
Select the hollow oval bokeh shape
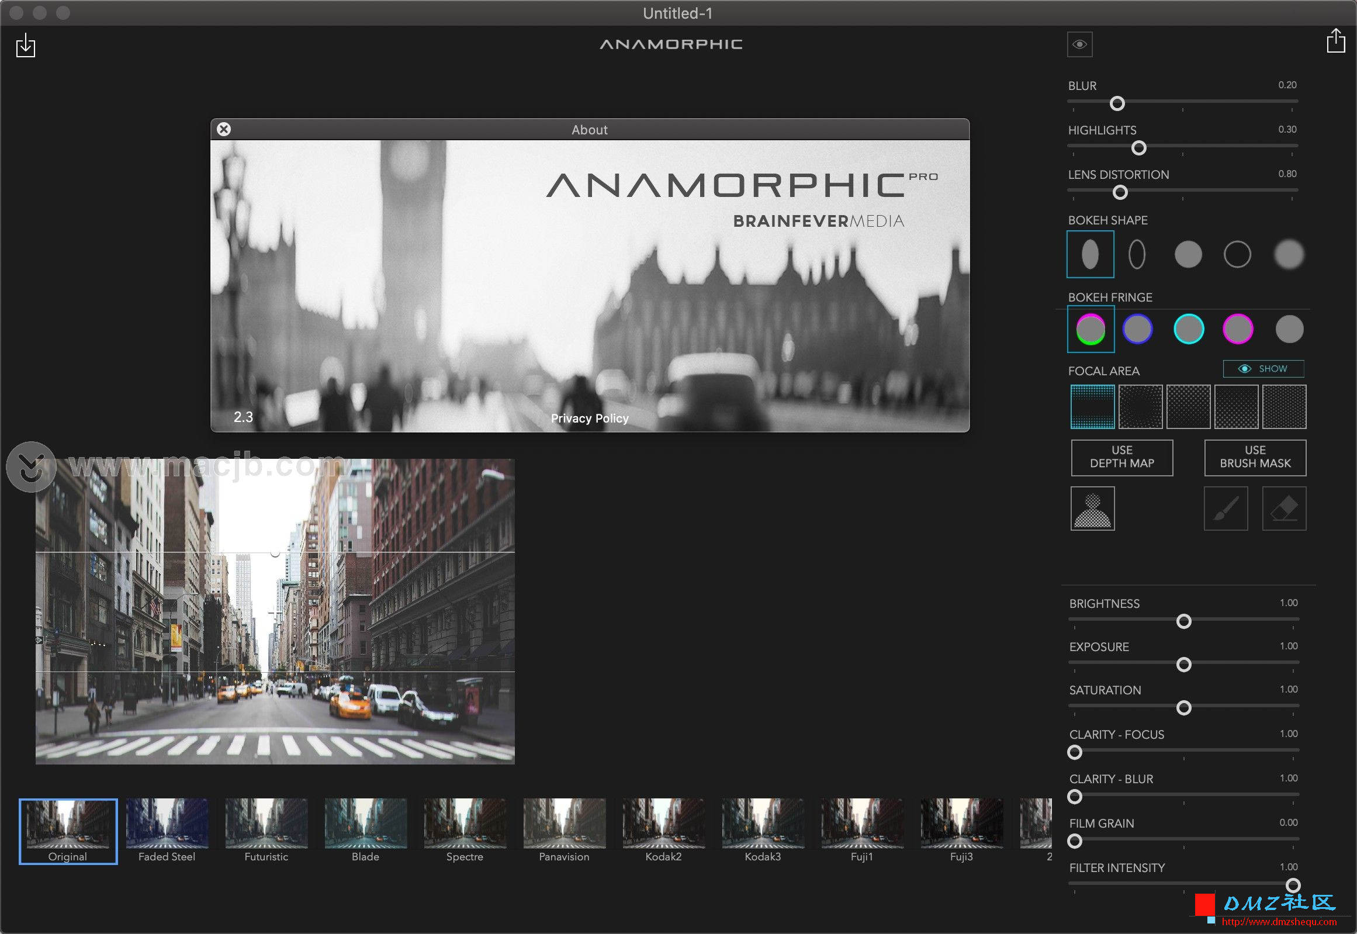click(1137, 254)
